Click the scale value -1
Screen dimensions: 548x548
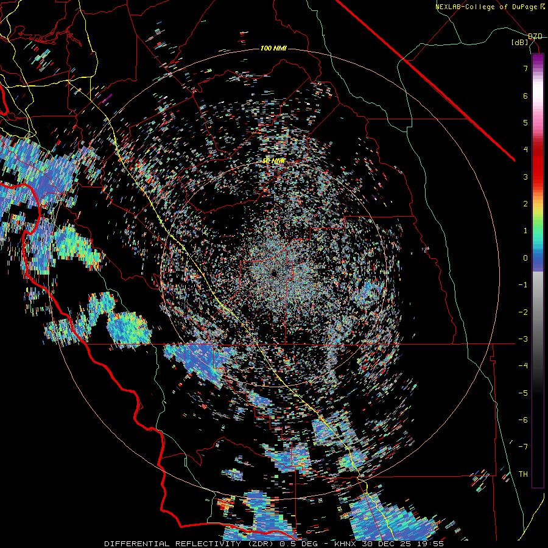click(x=523, y=285)
